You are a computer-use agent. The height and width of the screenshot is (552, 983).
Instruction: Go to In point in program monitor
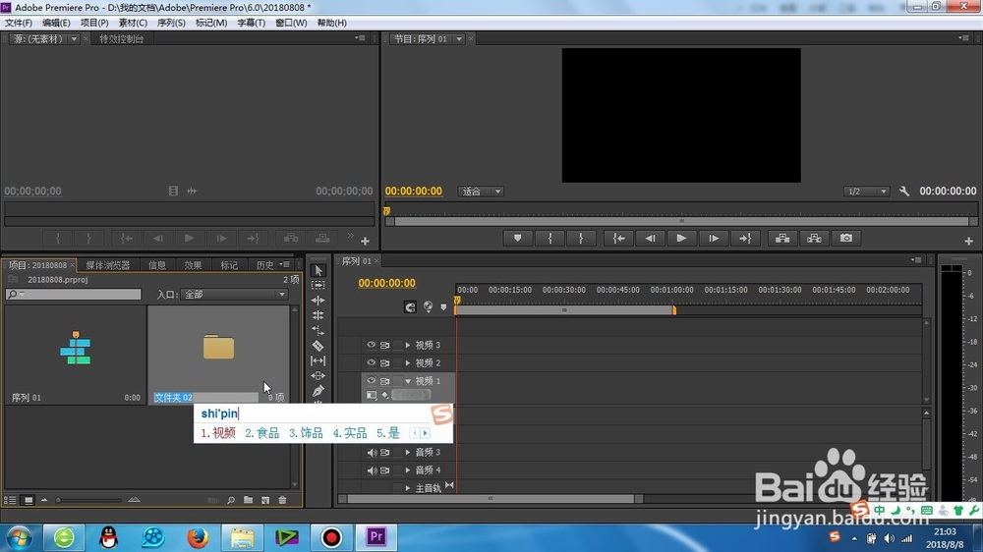coord(618,238)
